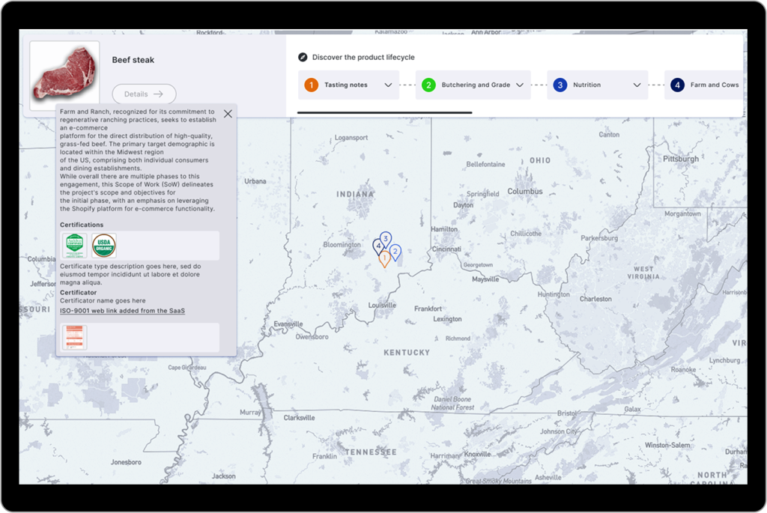Click the Knoxville label on the map
Image resolution: width=767 pixels, height=513 pixels.
(477, 454)
